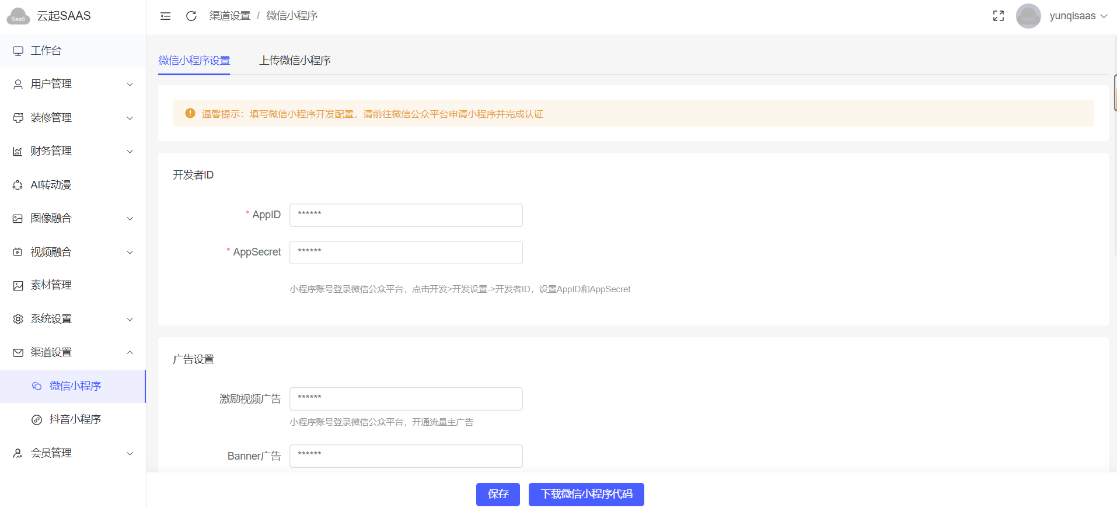Viewport: 1117px width, 508px height.
Task: Switch to the 上传微信小程序 tab
Action: 295,61
